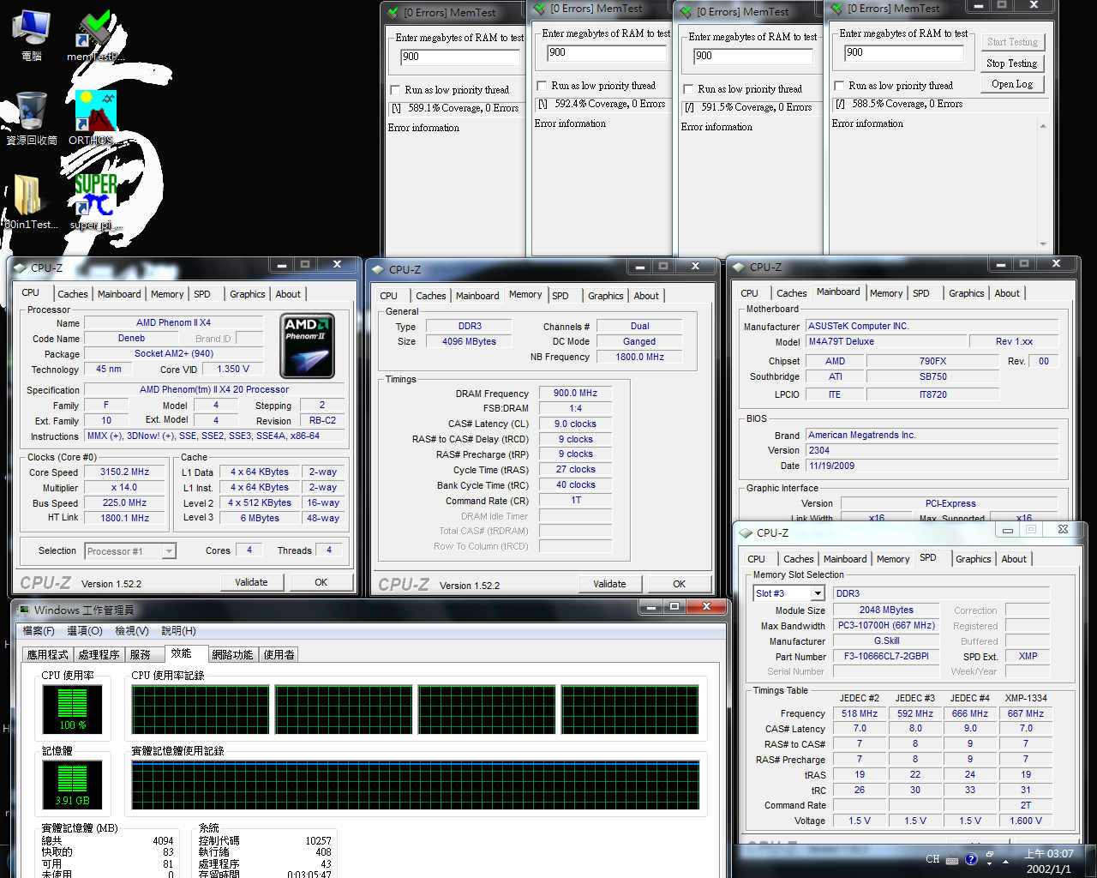Open the Slot #3 memory slot dropdown

(818, 593)
